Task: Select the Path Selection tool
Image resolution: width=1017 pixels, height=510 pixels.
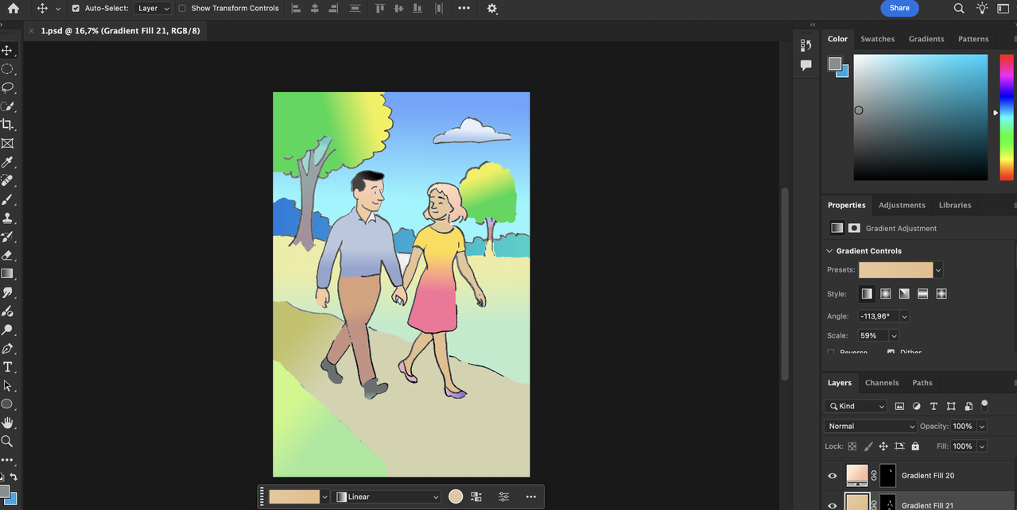Action: [x=7, y=385]
